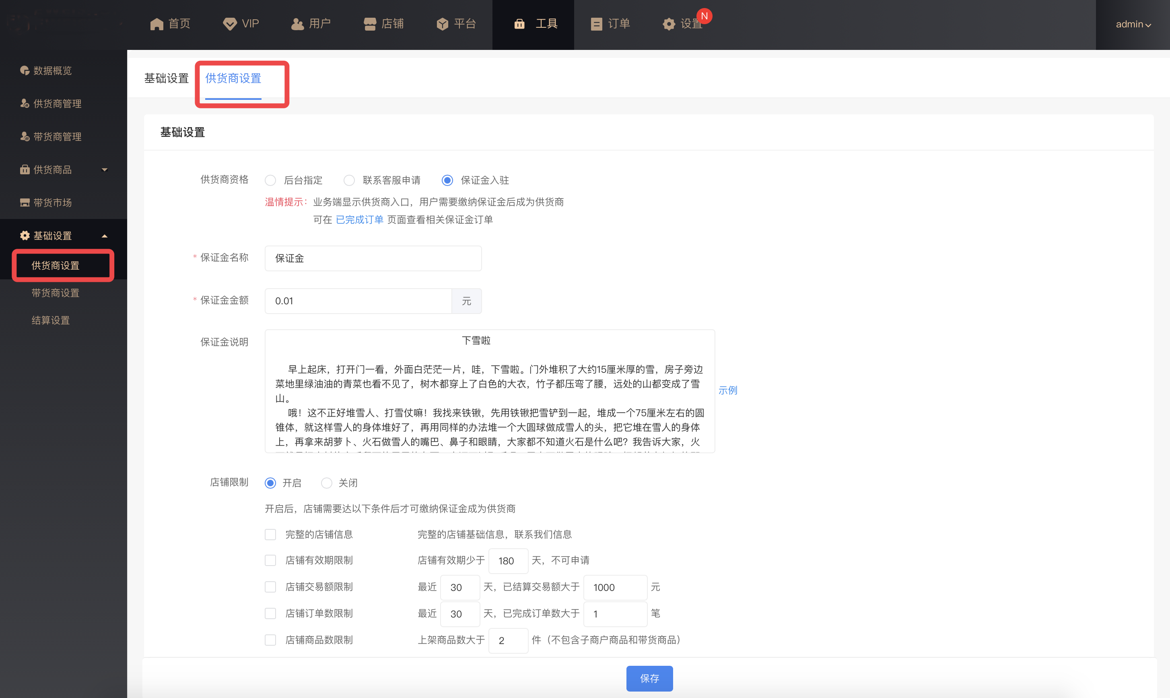1170x698 pixels.
Task: Check the 完整的店铺信息 checkbox
Action: [x=270, y=534]
